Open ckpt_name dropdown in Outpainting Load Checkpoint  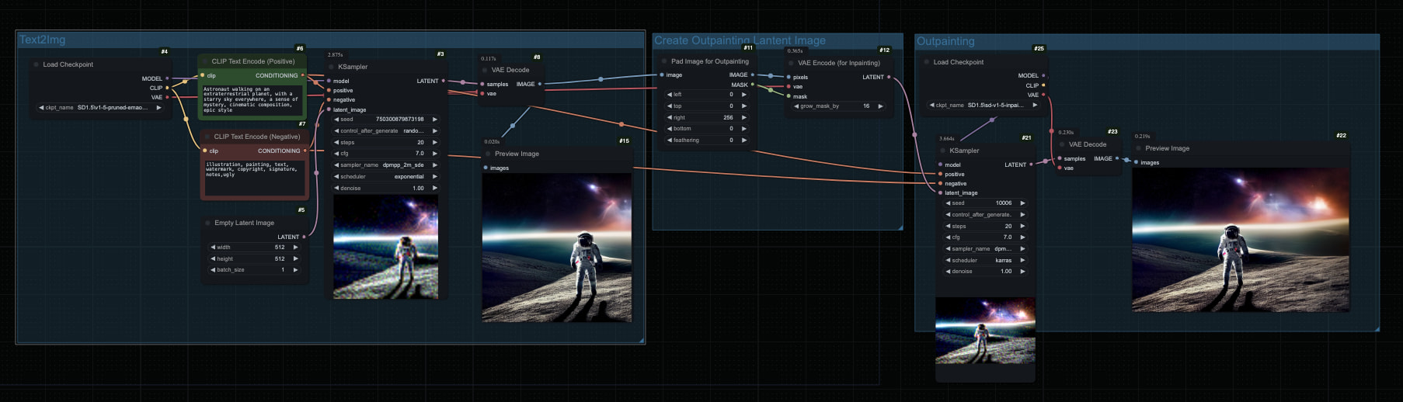point(983,105)
